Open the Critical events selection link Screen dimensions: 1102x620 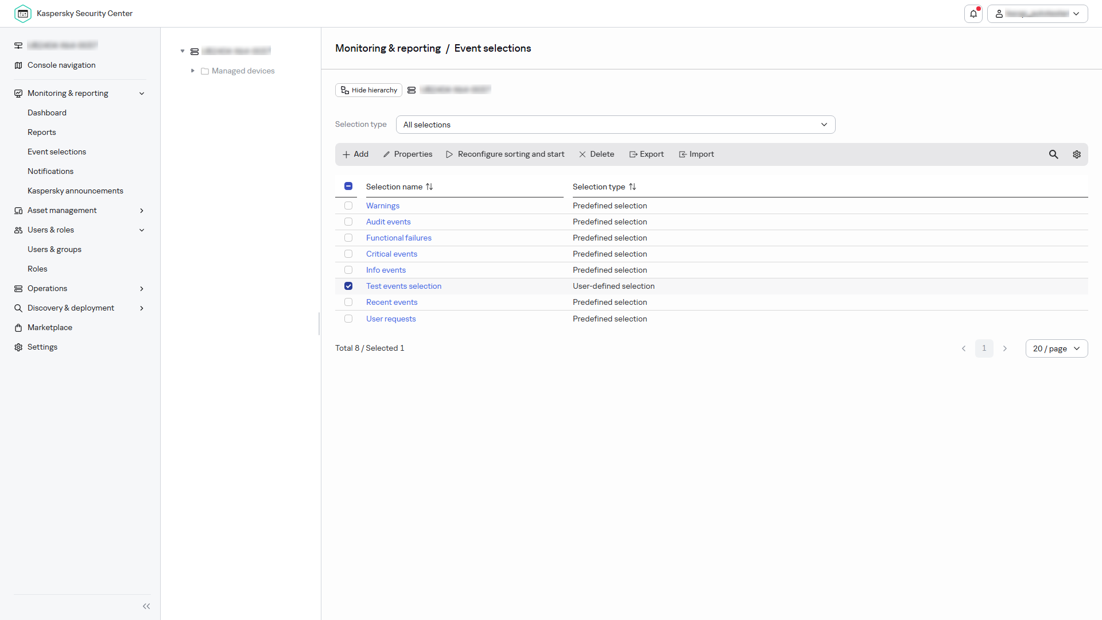(x=392, y=254)
